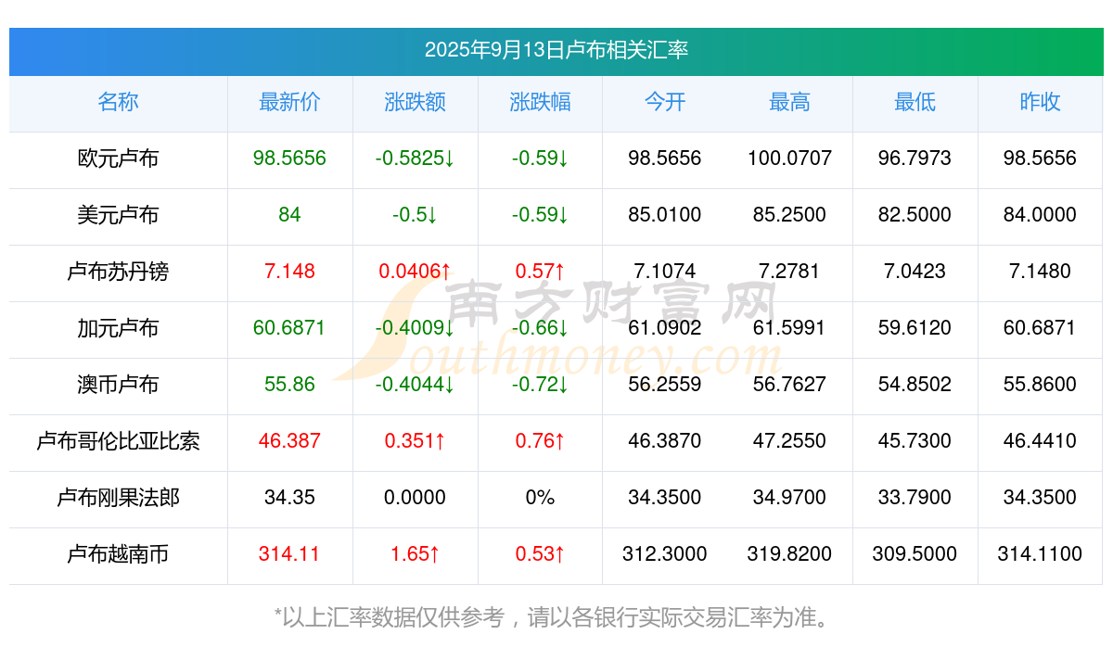Click the 涨跌额 column header

(x=415, y=102)
